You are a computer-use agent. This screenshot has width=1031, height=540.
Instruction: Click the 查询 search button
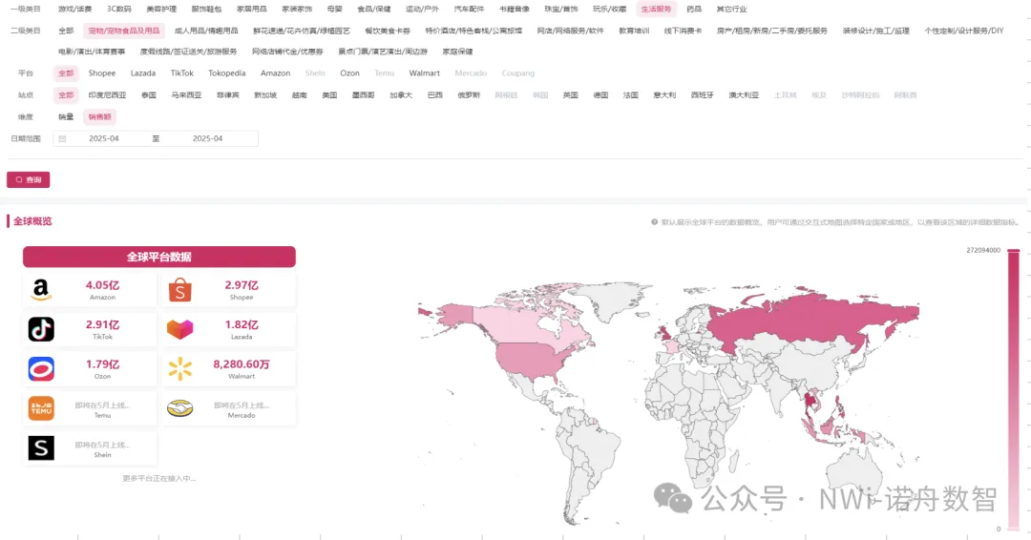pyautogui.click(x=29, y=179)
